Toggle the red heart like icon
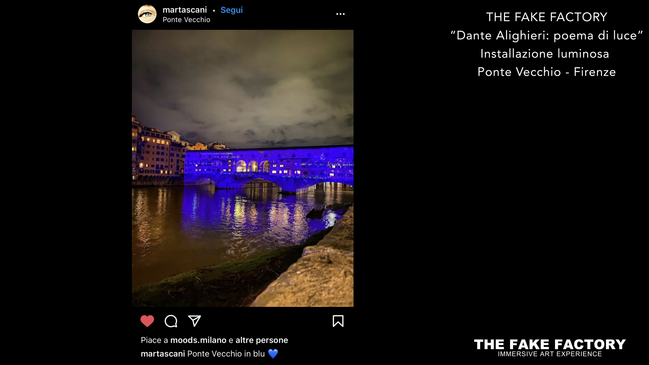Image resolution: width=649 pixels, height=365 pixels. click(x=147, y=321)
